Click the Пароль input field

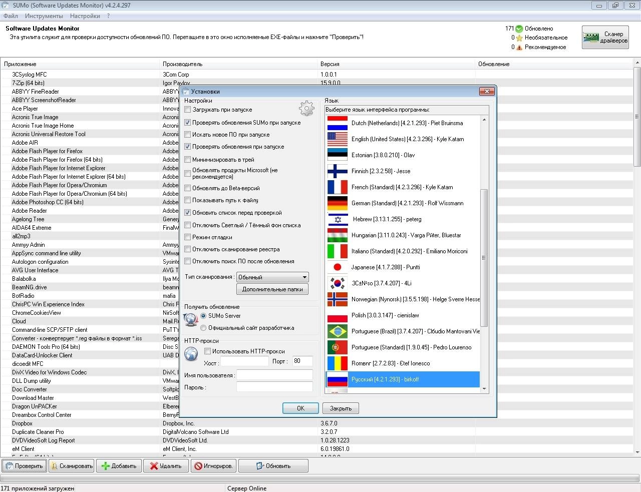tap(274, 387)
